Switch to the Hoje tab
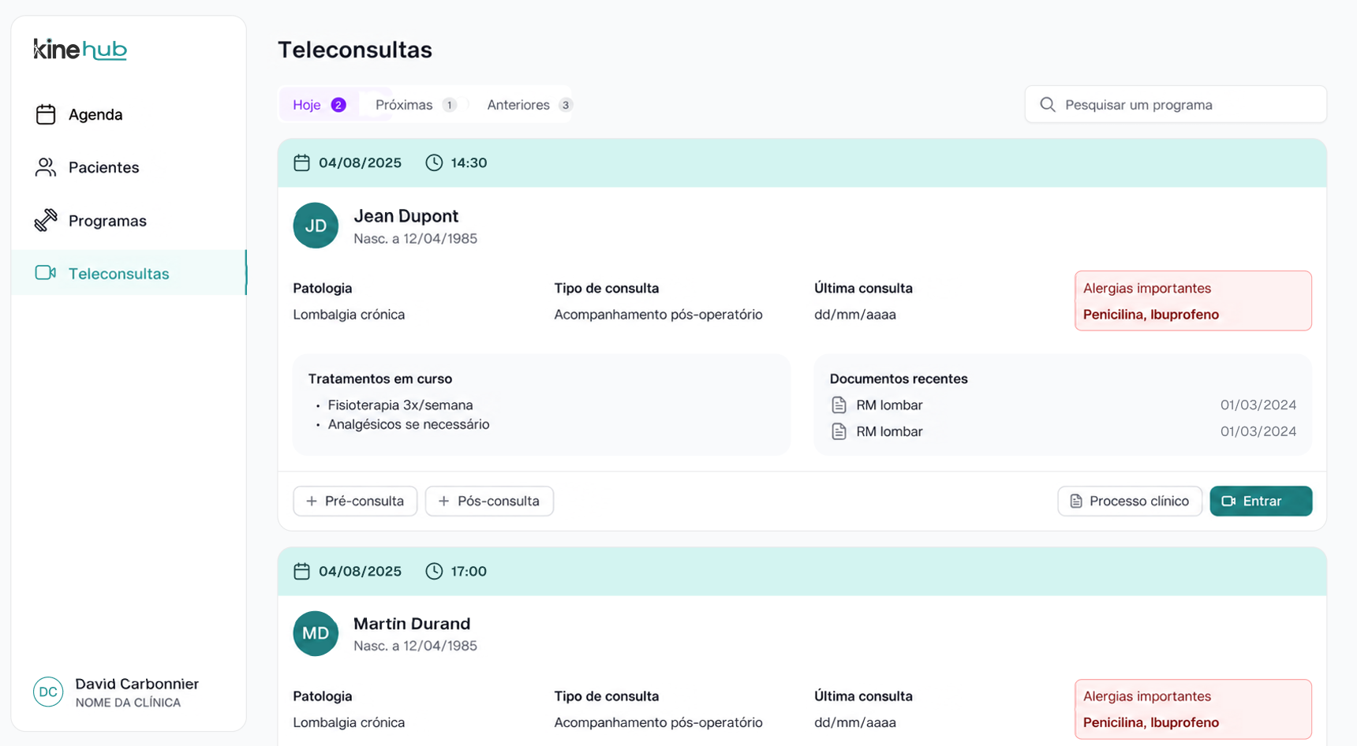 pyautogui.click(x=320, y=105)
